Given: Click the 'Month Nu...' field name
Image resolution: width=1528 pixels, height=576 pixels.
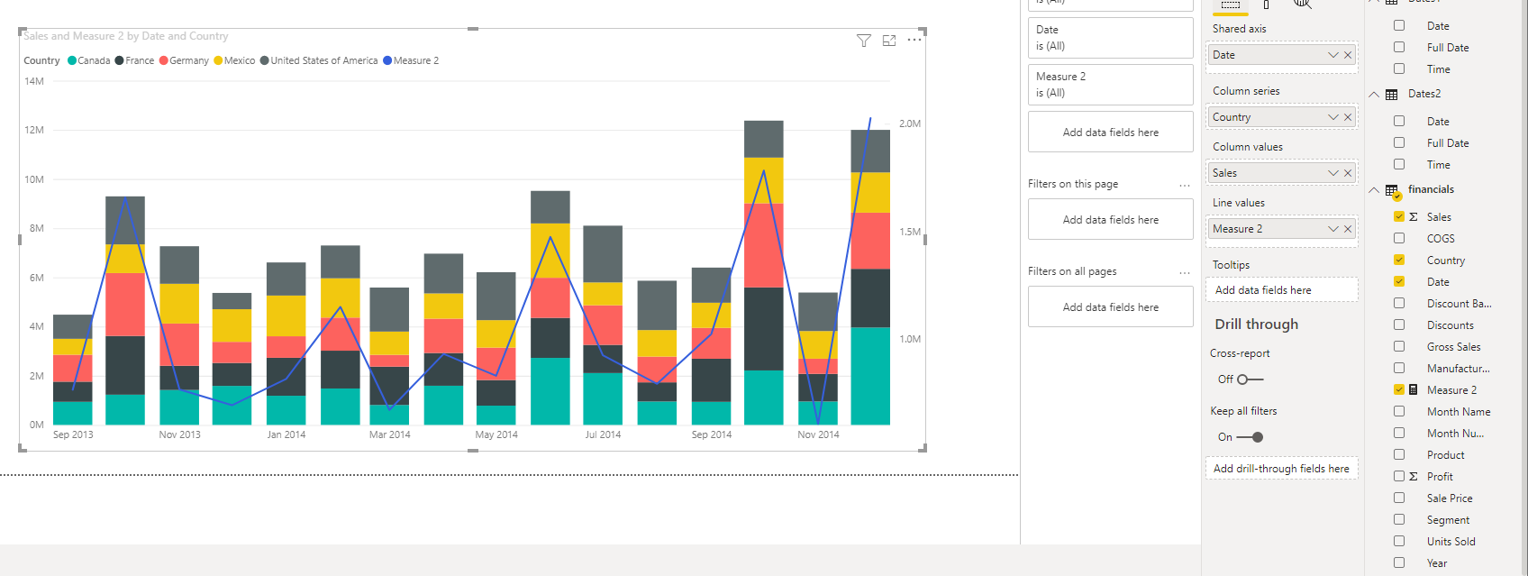Looking at the screenshot, I should tap(1455, 434).
